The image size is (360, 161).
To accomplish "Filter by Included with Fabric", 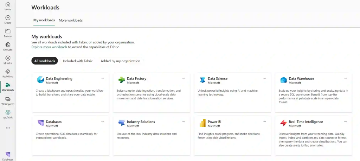I will [x=78, y=61].
